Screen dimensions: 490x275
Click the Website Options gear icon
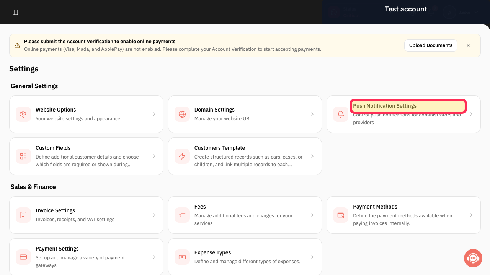tap(23, 114)
